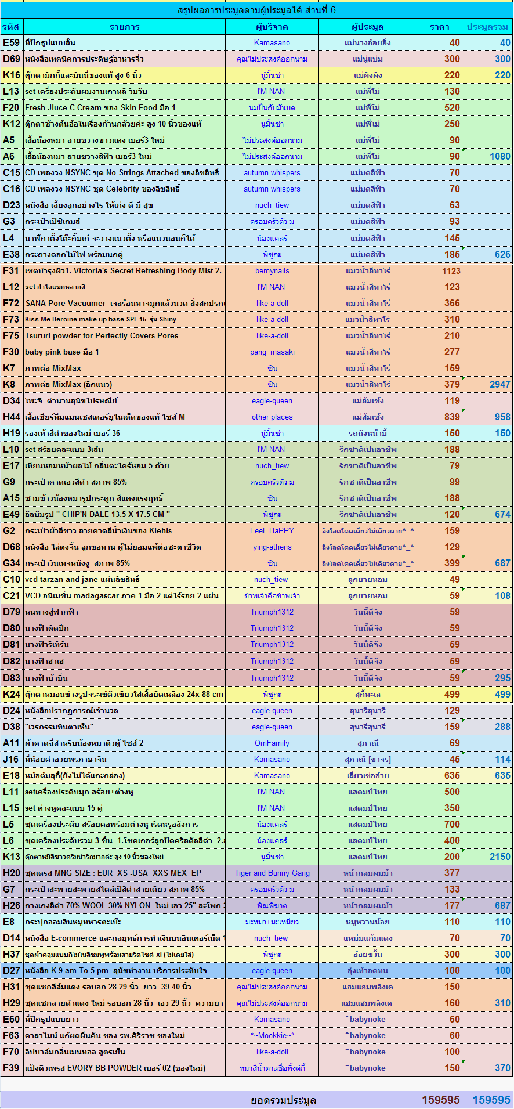Select the dark red 159595 grand total
The width and height of the screenshot is (514, 1109).
(x=440, y=1100)
